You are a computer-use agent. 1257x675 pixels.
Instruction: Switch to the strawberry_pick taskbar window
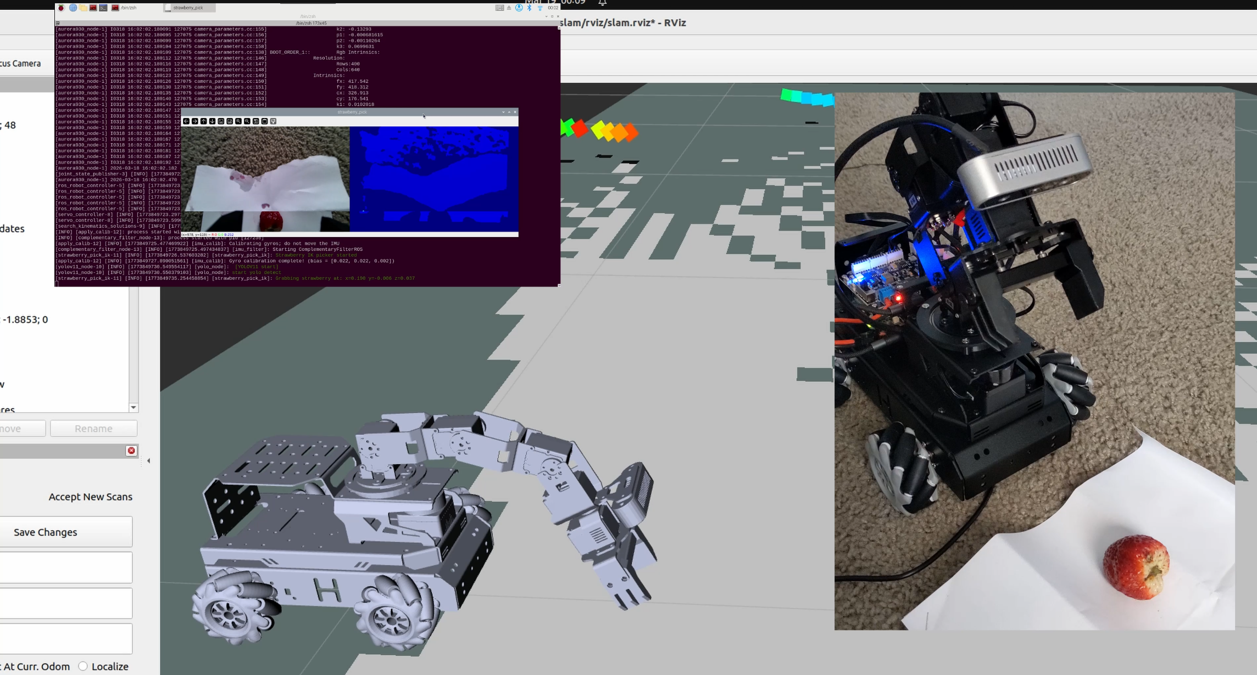(x=189, y=8)
